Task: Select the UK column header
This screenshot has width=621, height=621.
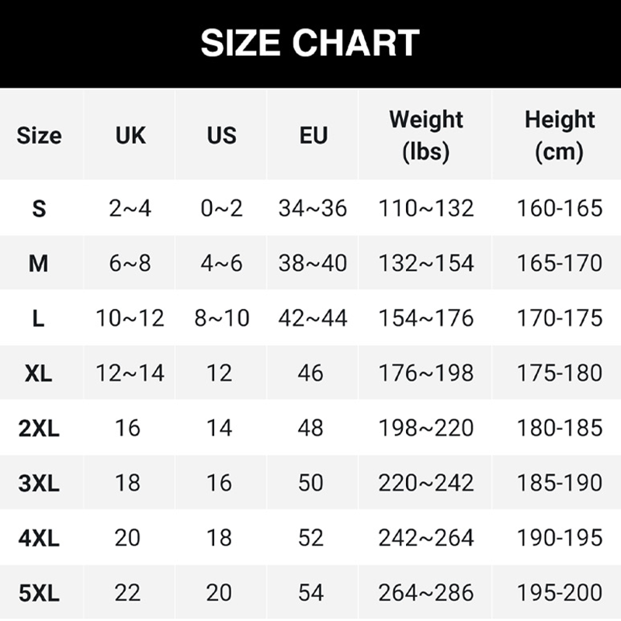Action: 130,135
